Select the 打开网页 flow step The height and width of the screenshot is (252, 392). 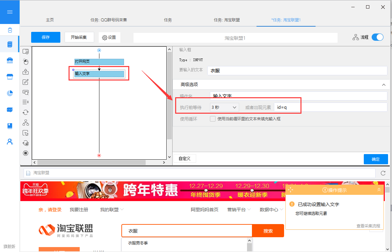99,62
